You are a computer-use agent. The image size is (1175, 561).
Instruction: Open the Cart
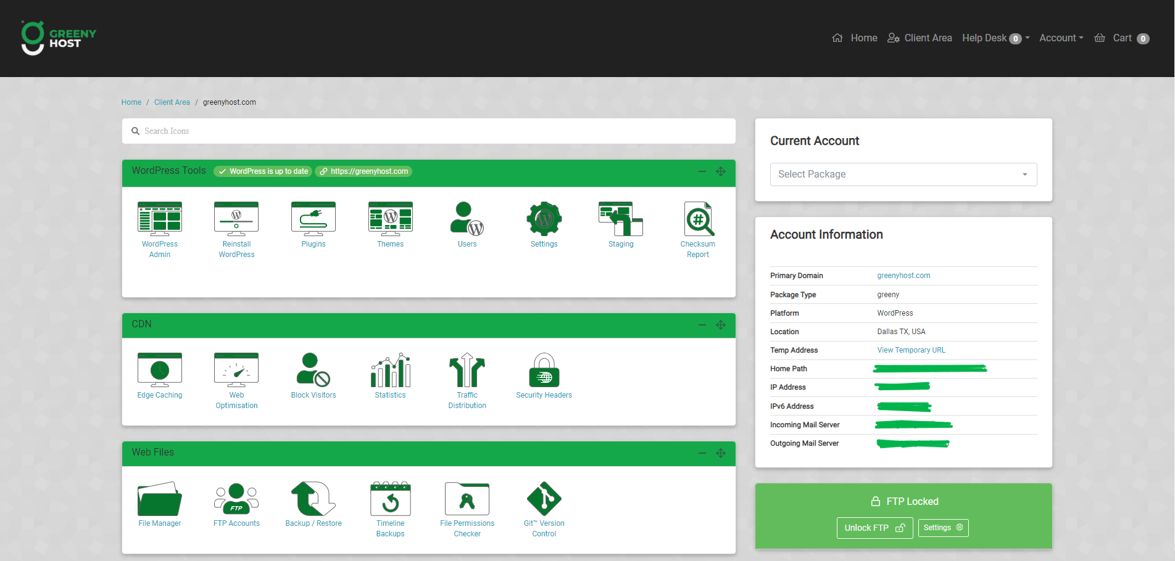[x=1122, y=38]
